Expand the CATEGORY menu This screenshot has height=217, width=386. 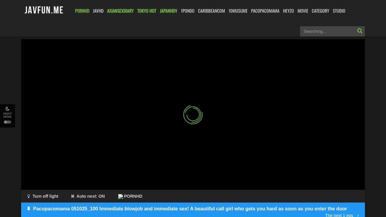(x=321, y=11)
